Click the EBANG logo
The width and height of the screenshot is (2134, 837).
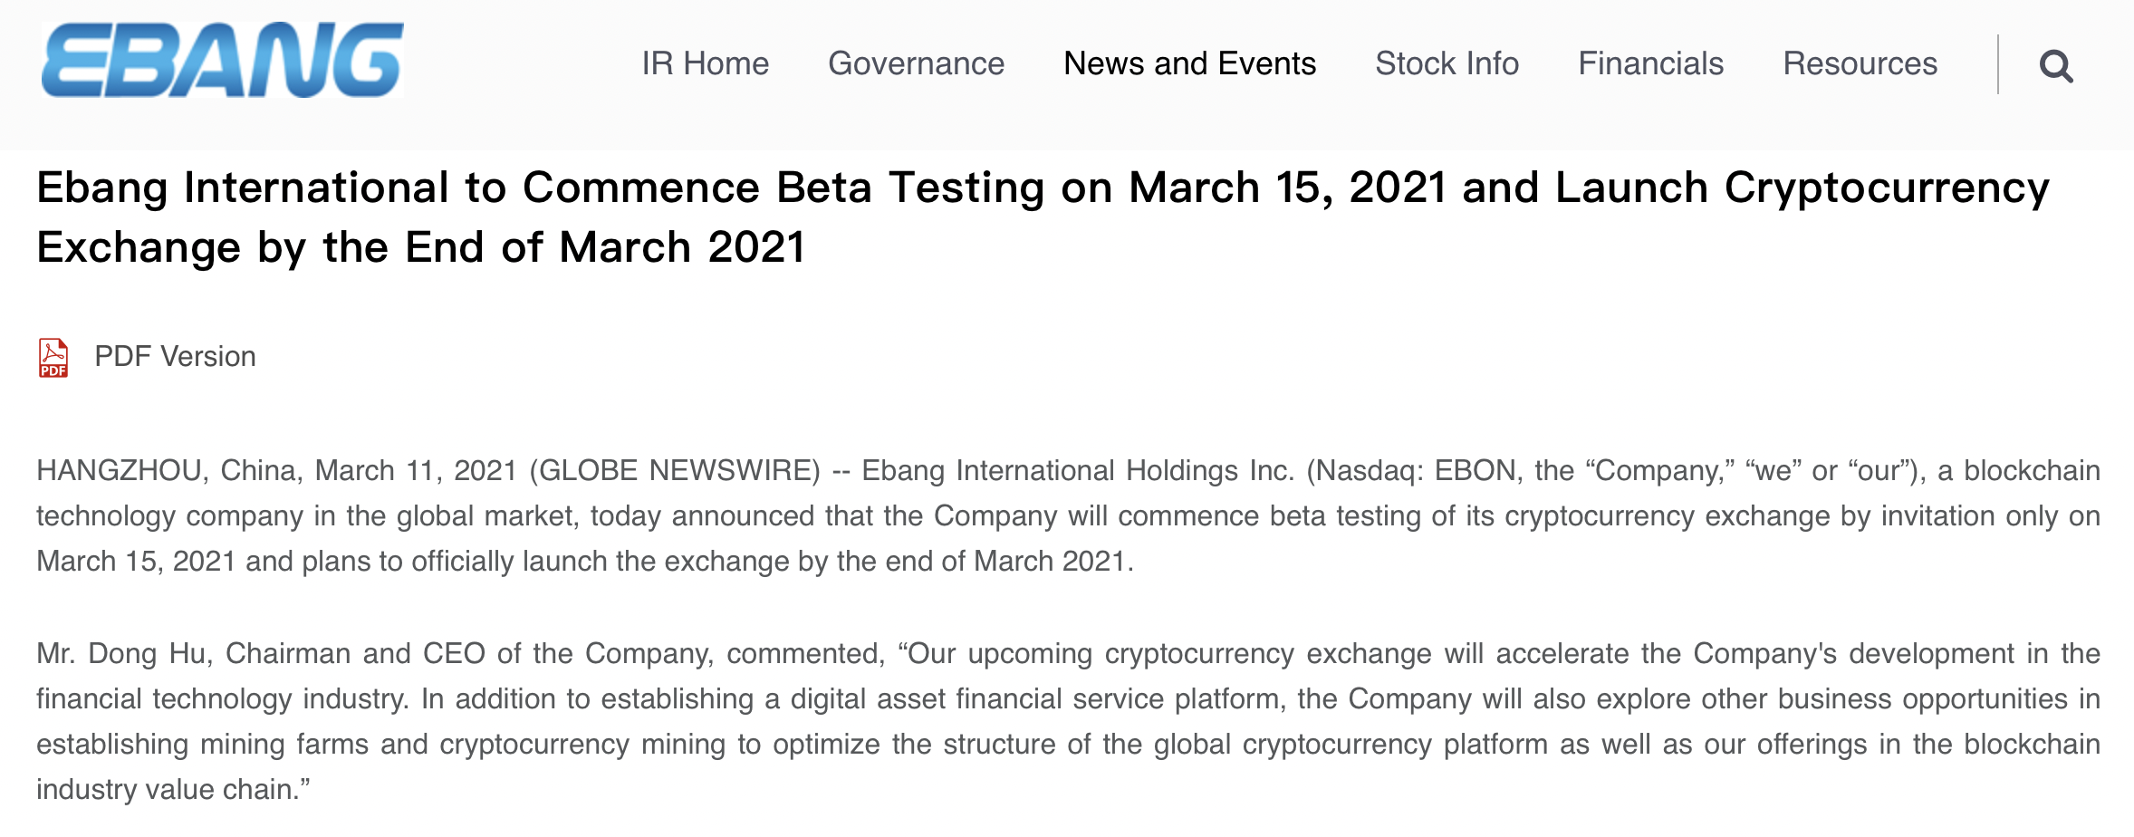222,61
